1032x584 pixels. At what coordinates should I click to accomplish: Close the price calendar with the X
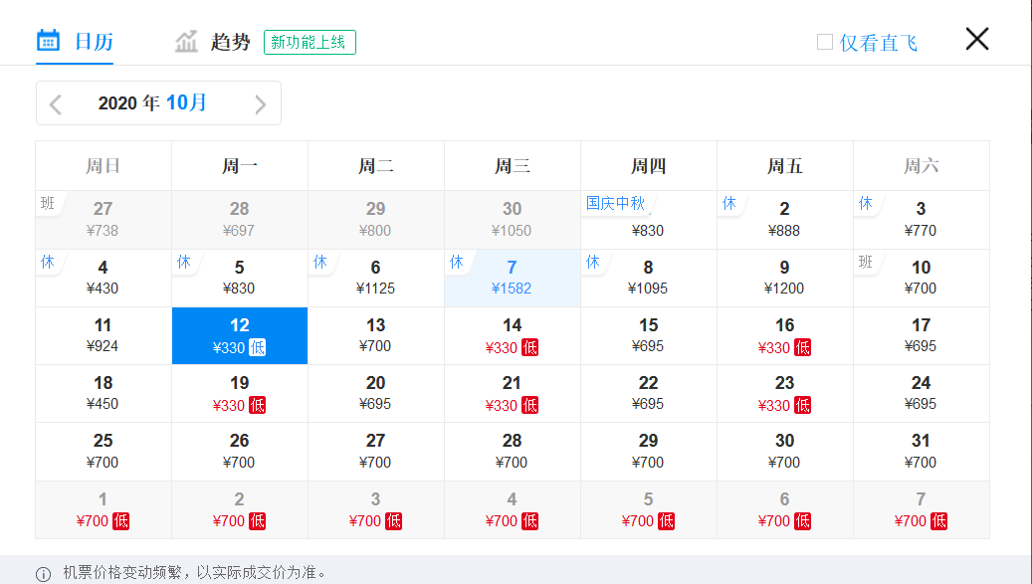pos(977,39)
